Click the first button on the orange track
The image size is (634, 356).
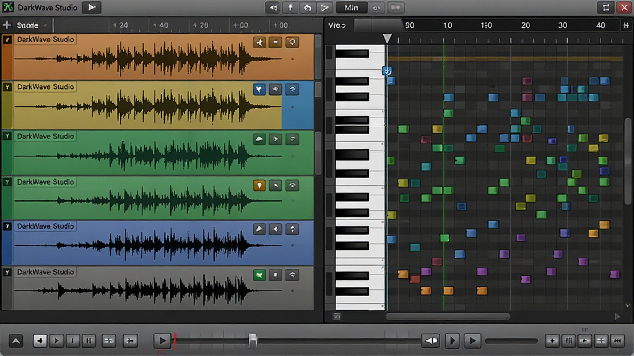[x=259, y=42]
